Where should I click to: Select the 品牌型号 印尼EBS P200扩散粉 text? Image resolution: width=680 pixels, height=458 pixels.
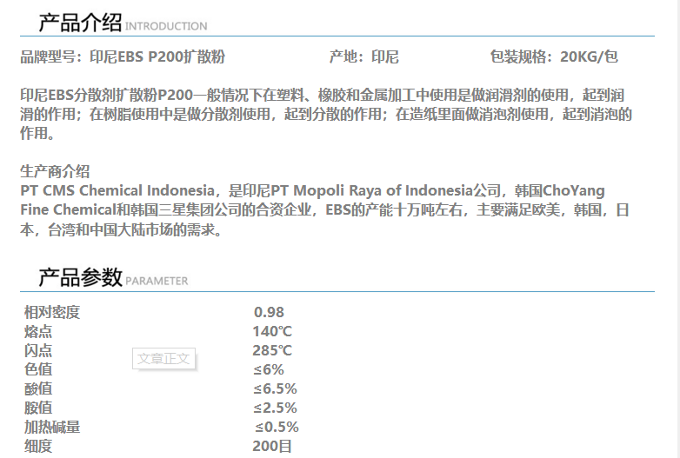(x=123, y=57)
